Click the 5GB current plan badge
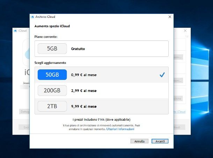Image resolution: width=213 pixels, height=158 pixels. pos(52,48)
